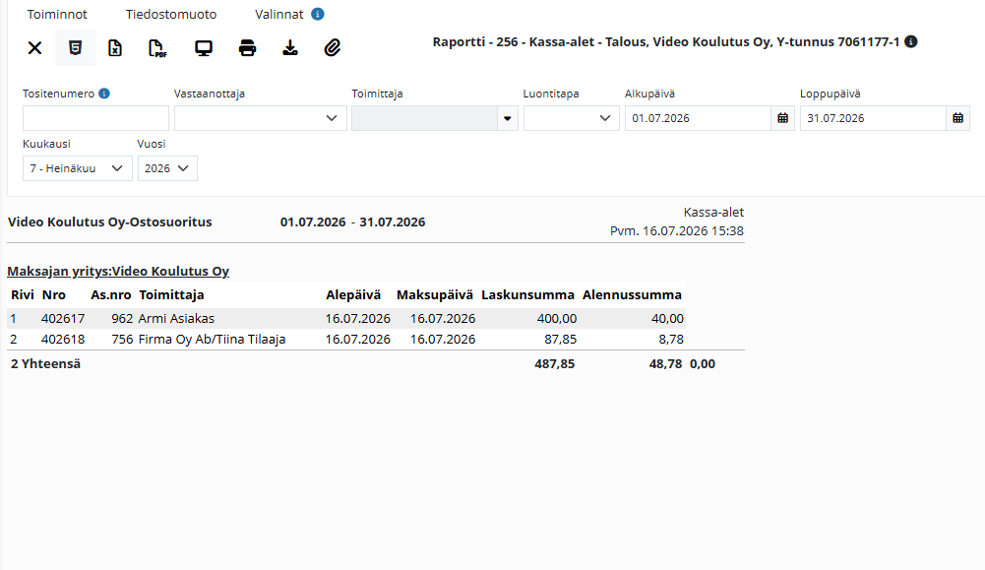985x570 pixels.
Task: Click Video Koulutus Oy-Ostosuoritus heading
Action: pyautogui.click(x=110, y=222)
